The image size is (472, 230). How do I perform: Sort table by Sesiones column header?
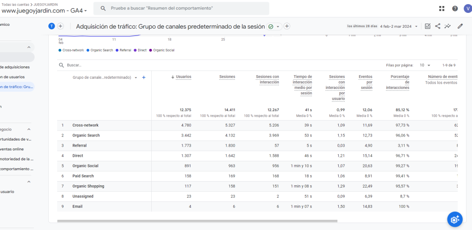(x=227, y=77)
